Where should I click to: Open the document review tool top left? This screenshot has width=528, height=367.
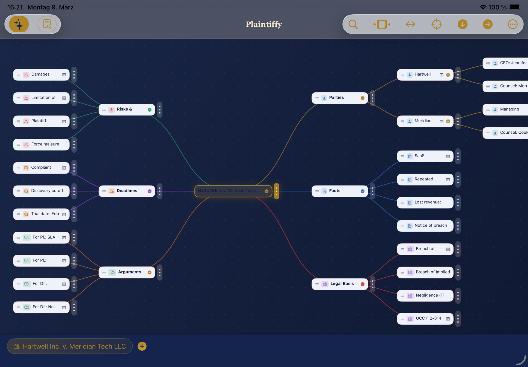[x=47, y=24]
